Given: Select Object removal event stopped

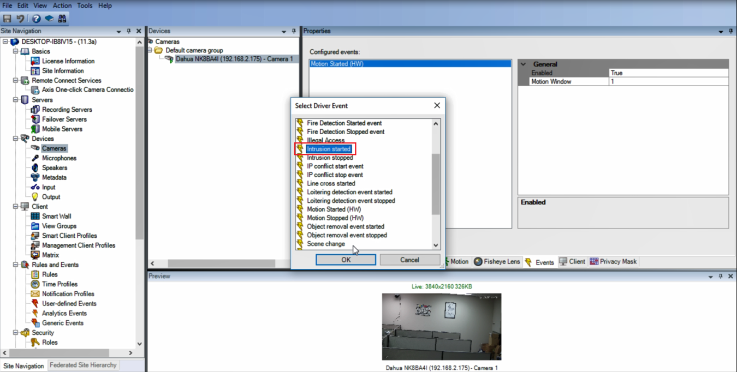Looking at the screenshot, I should click(347, 235).
